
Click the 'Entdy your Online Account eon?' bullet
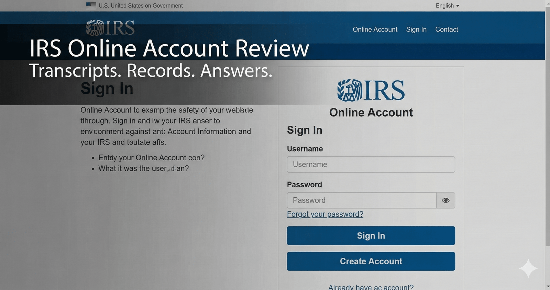[151, 158]
